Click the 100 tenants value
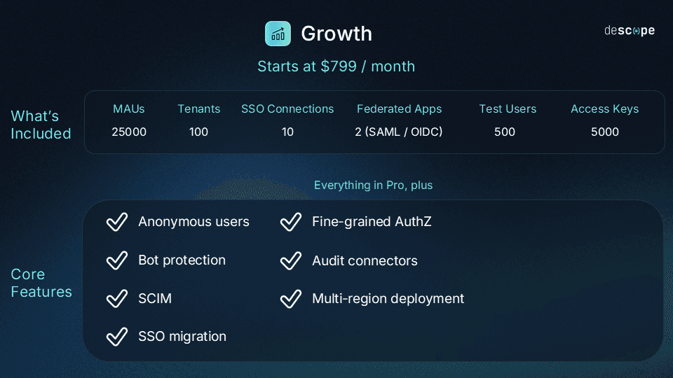The image size is (673, 378). point(198,132)
